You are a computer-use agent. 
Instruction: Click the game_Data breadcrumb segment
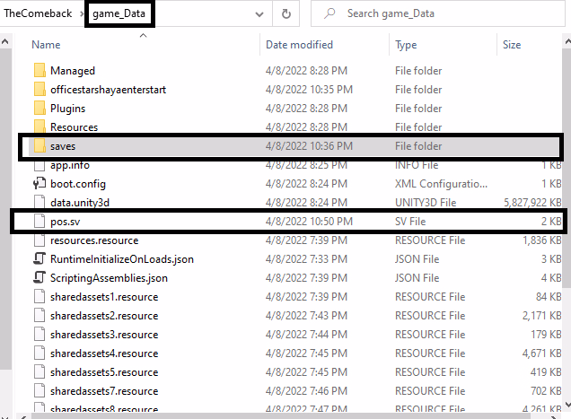(119, 13)
